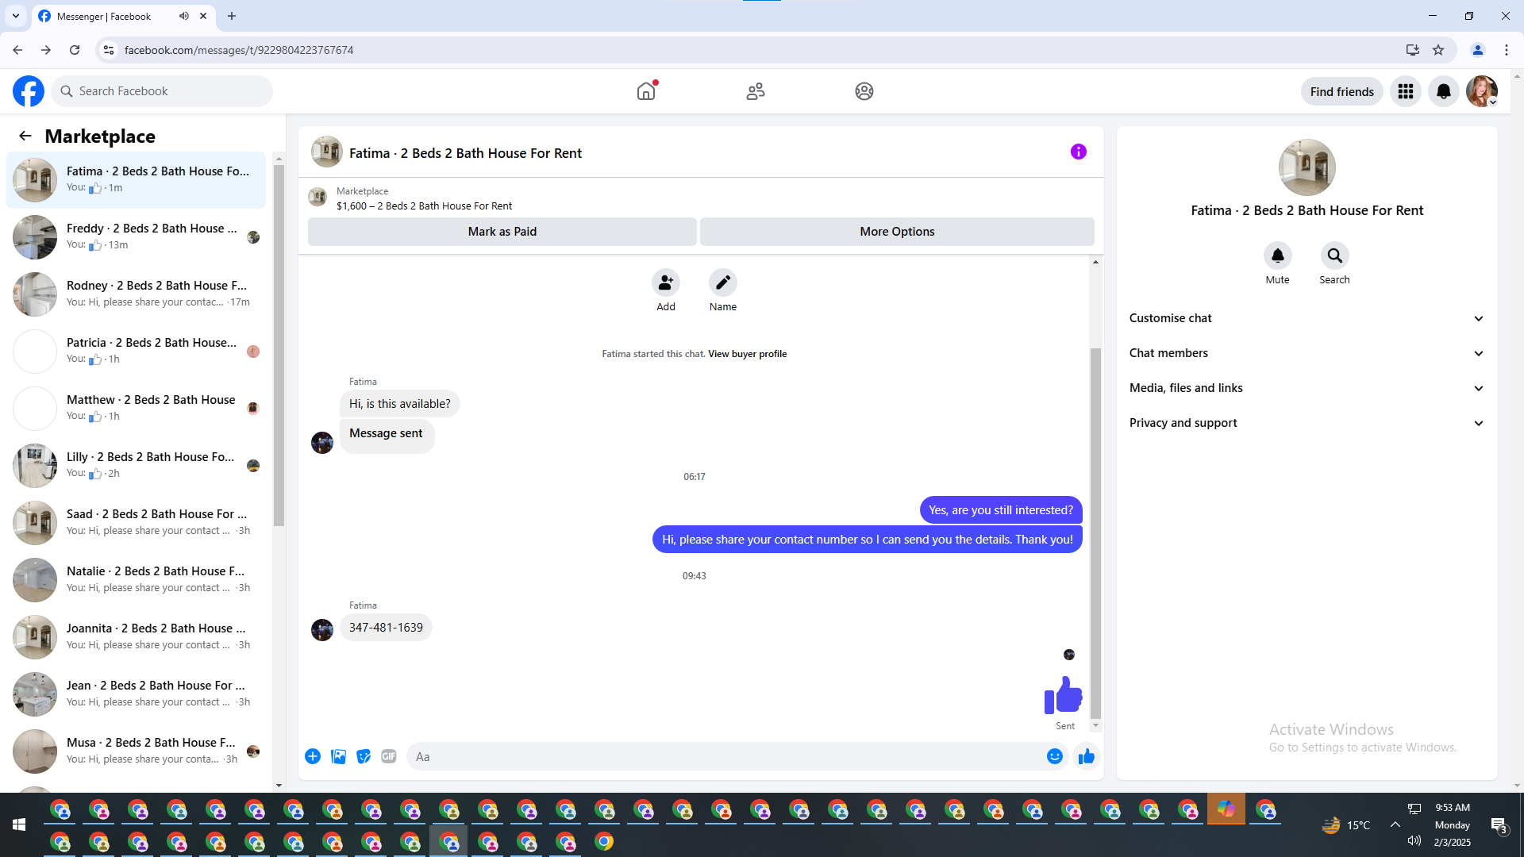Click phone number message 347-481-1639
The width and height of the screenshot is (1524, 857).
click(386, 628)
